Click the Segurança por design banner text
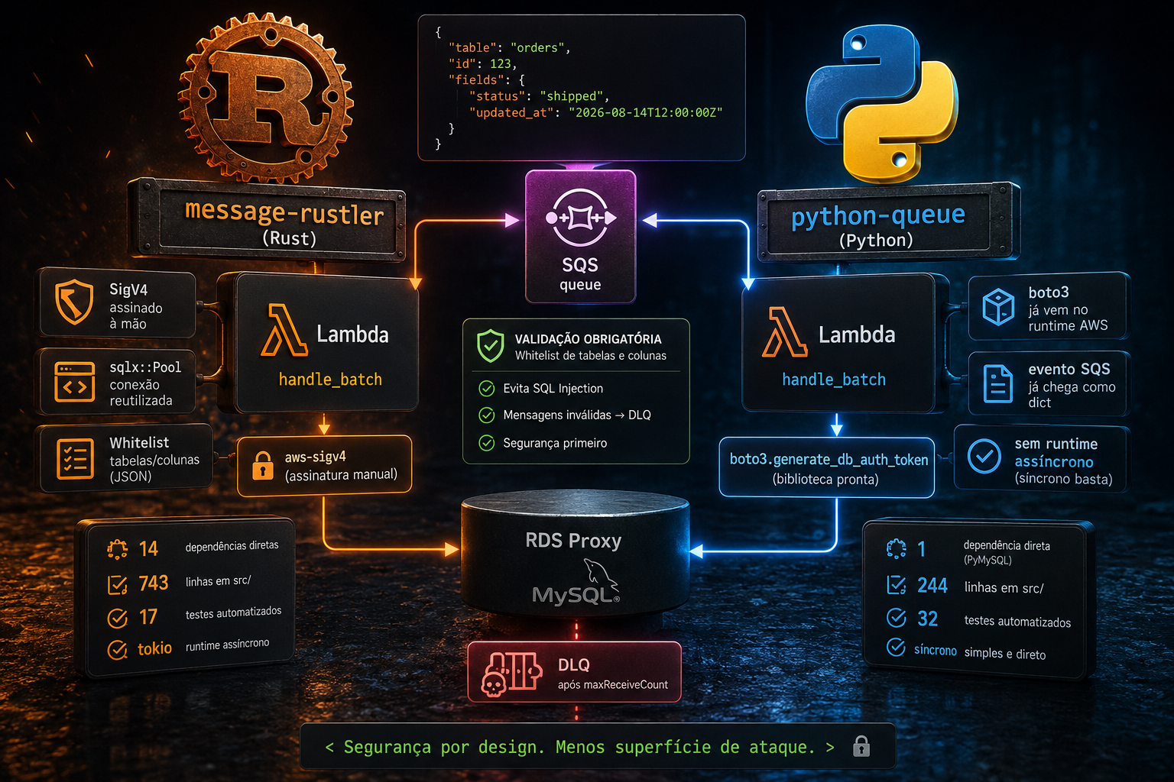Screen dimensions: 1174x782 [580, 747]
